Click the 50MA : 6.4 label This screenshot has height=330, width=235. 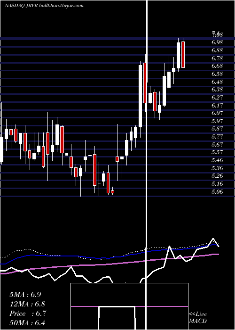(27, 323)
